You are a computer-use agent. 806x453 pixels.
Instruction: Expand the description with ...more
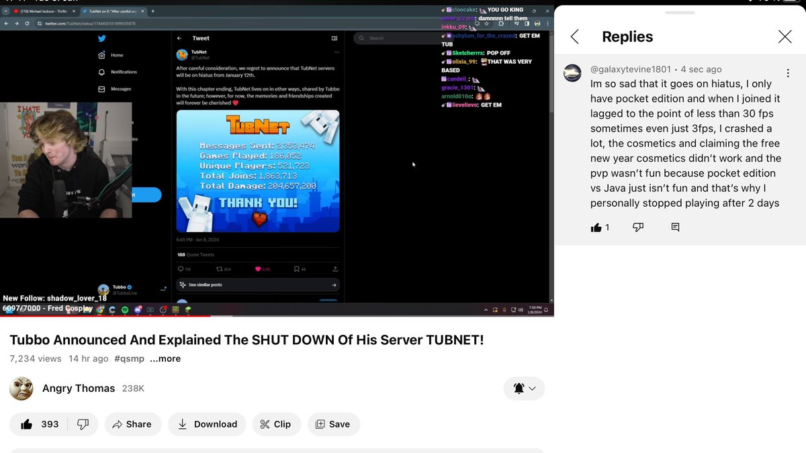(x=165, y=358)
